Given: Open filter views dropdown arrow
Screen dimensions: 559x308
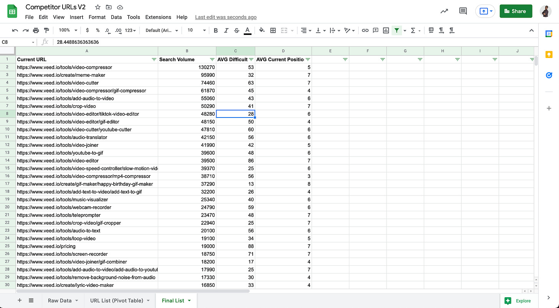Looking at the screenshot, I should click(405, 30).
